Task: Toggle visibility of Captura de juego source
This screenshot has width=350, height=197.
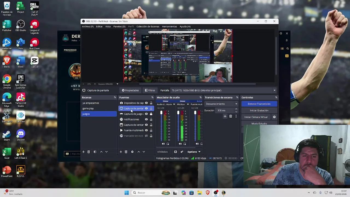Action: click(x=146, y=114)
